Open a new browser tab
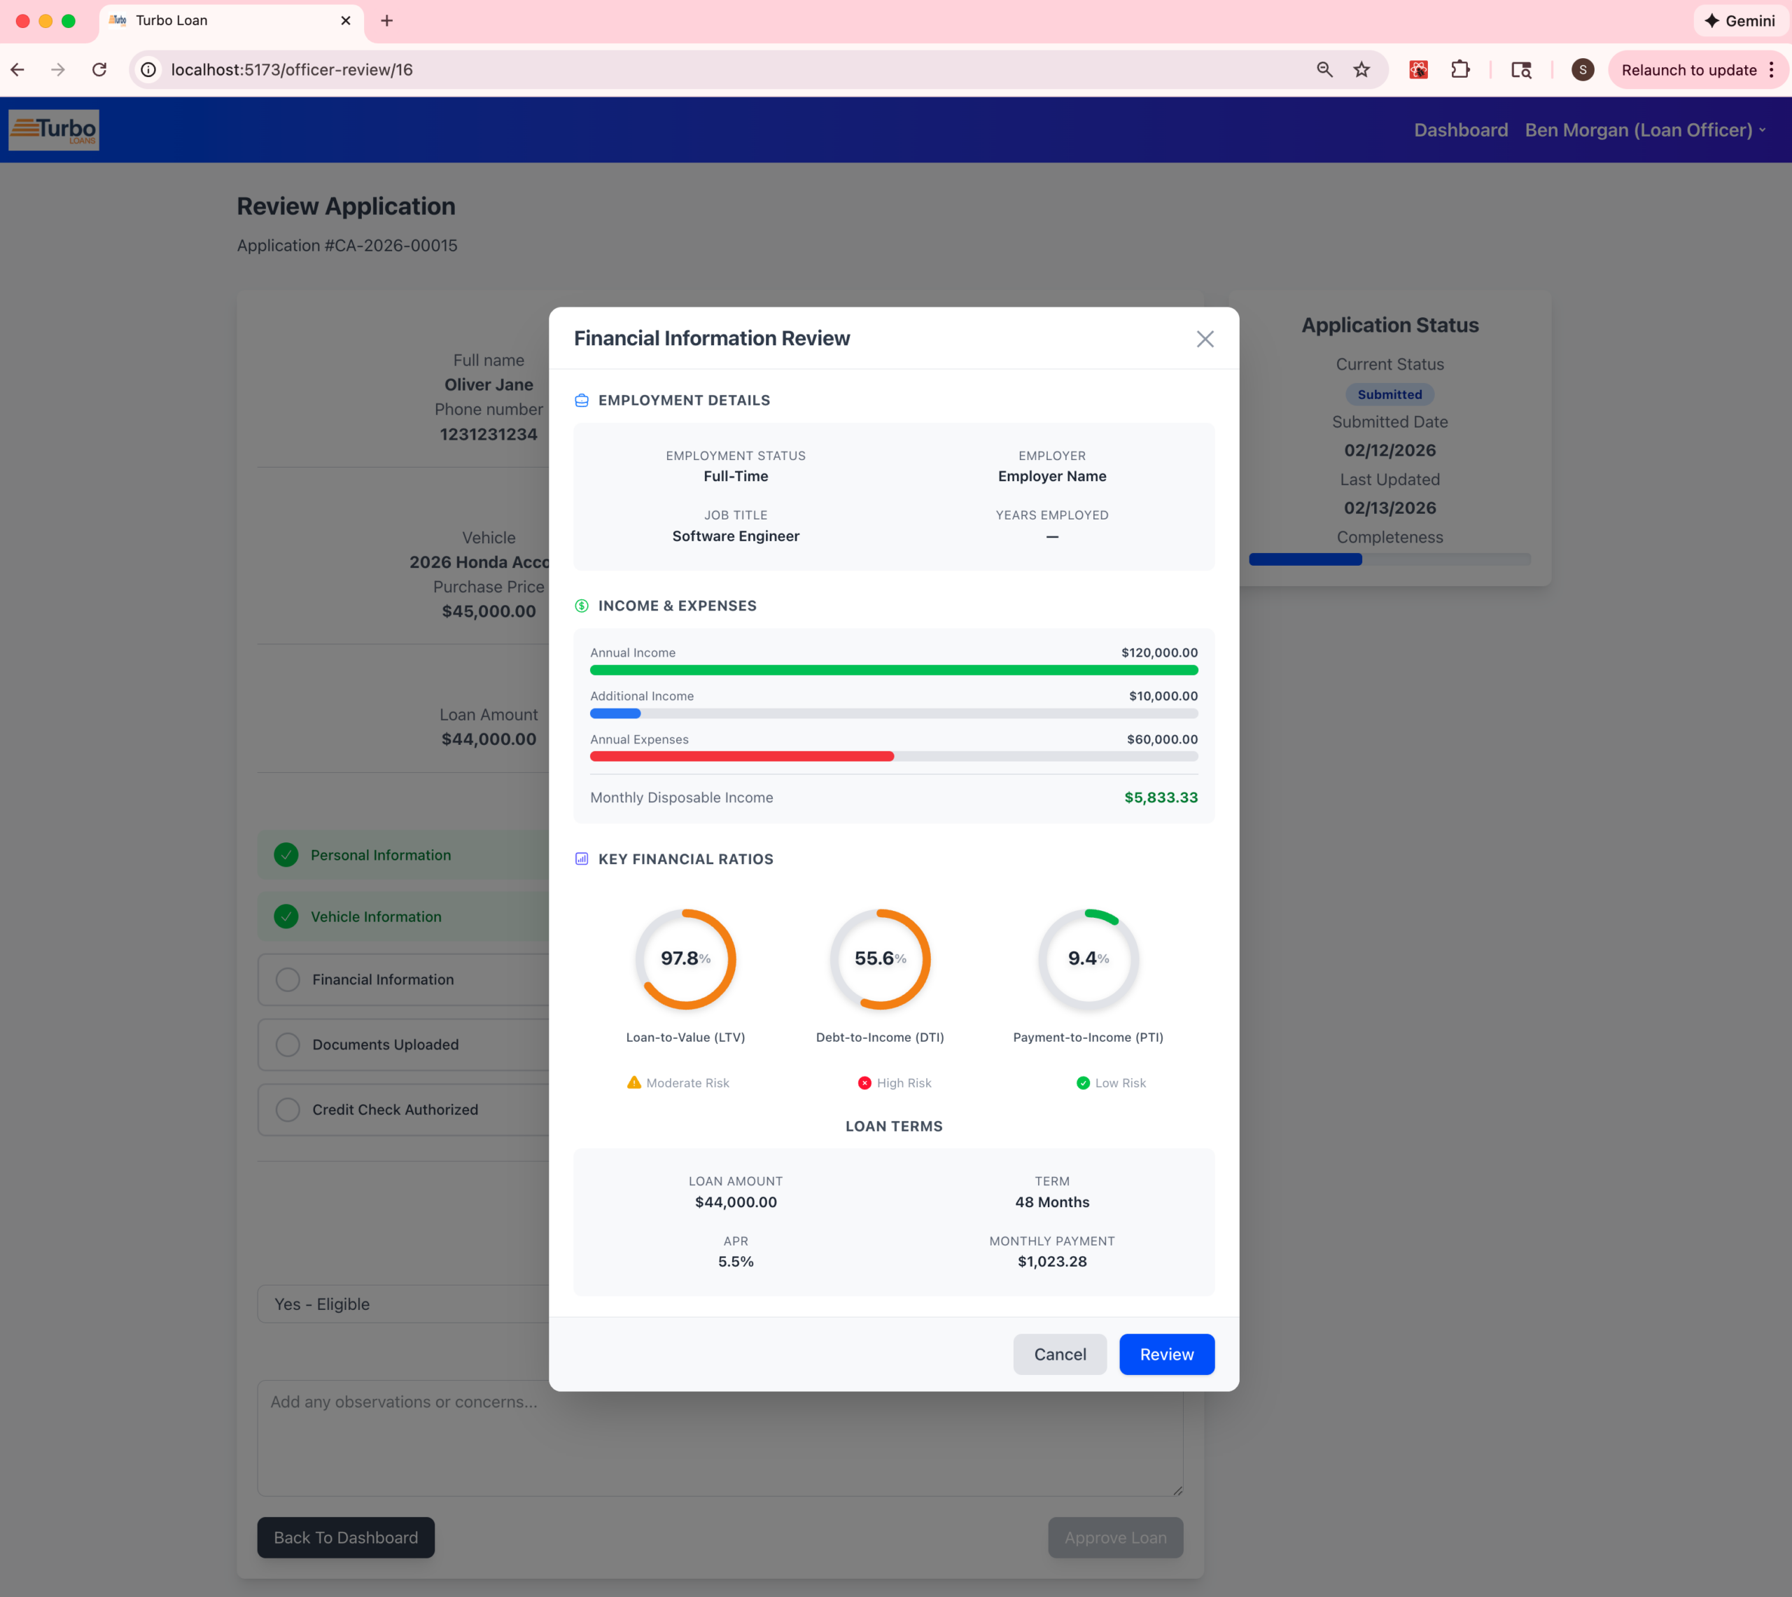The width and height of the screenshot is (1792, 1597). 387,20
